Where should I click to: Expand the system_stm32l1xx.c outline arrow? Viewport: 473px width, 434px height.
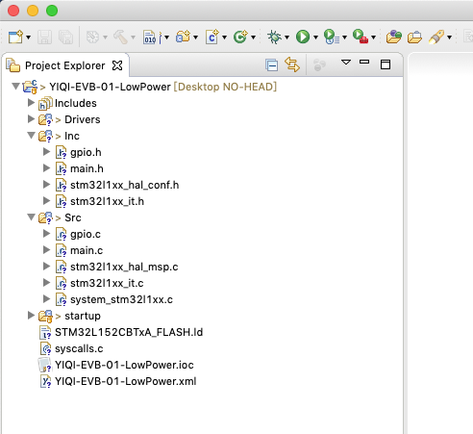click(47, 299)
